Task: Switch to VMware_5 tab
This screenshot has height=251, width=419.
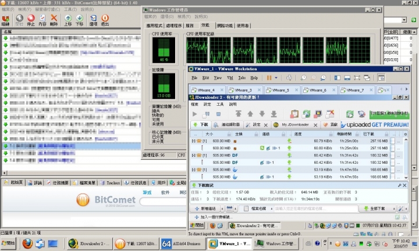Action: pos(282,90)
